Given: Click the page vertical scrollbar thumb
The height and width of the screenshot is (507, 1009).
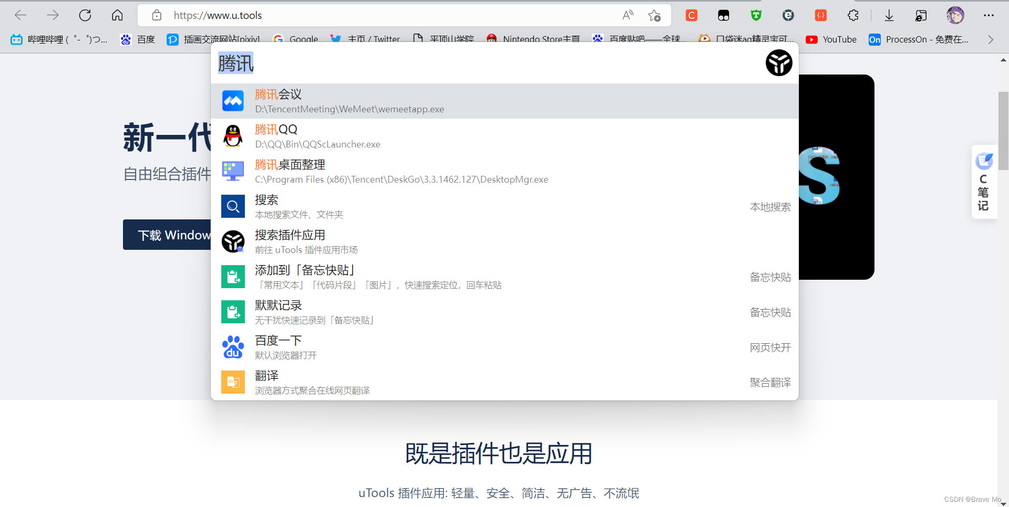Looking at the screenshot, I should coord(1003,131).
